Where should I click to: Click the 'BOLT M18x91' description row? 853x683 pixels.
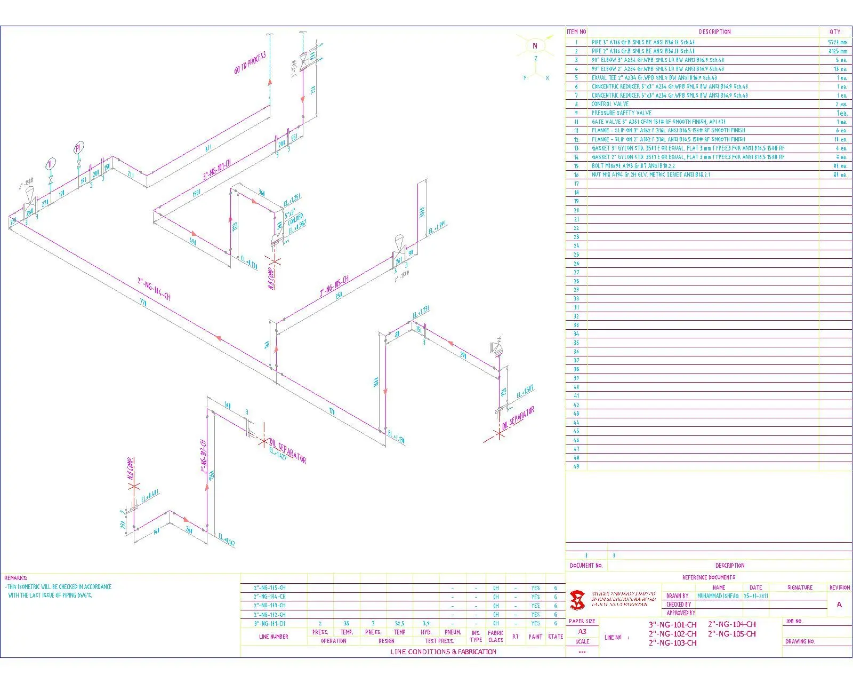click(x=703, y=166)
